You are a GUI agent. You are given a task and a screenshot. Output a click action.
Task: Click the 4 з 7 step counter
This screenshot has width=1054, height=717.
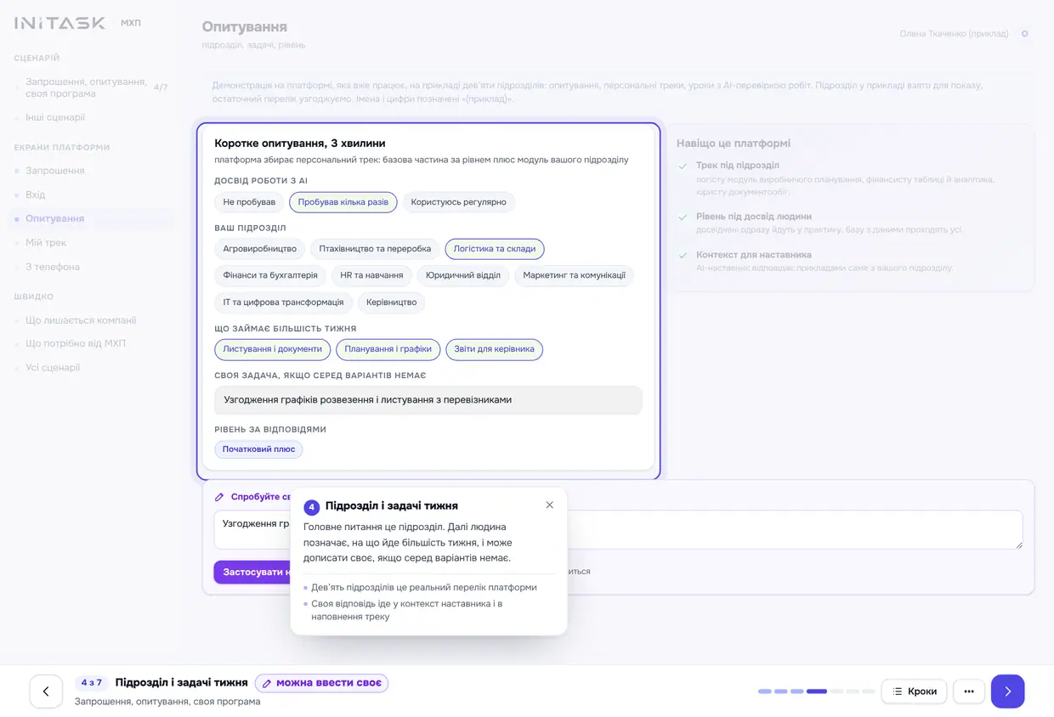click(92, 683)
